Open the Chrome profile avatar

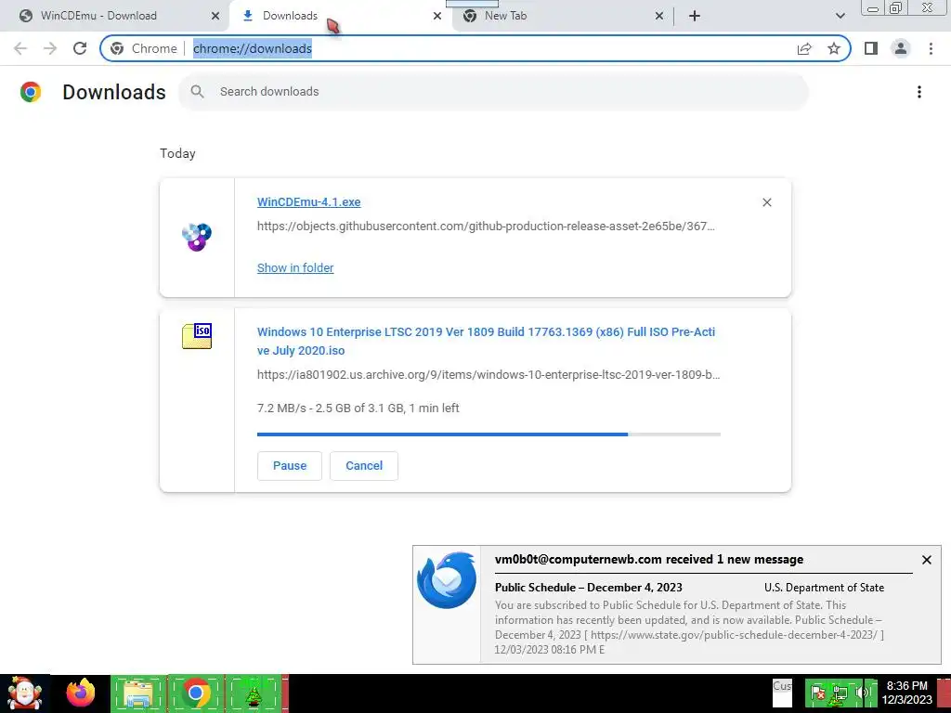(x=901, y=48)
